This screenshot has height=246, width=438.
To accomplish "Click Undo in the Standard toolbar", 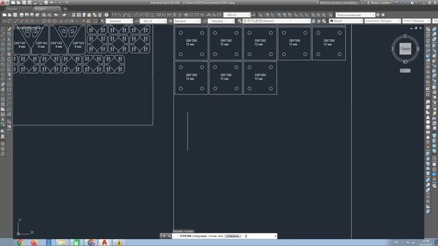I will 56,15.
